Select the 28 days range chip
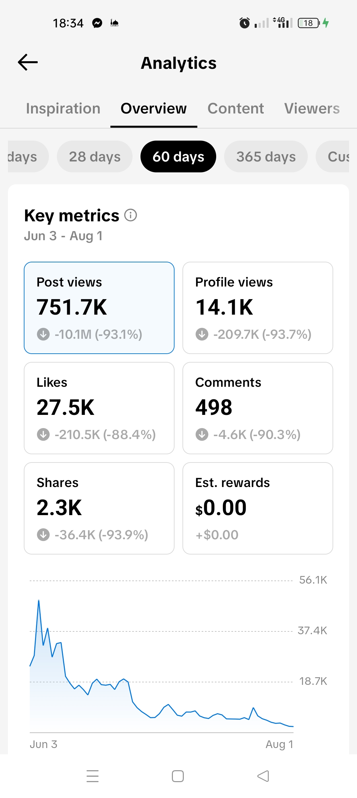Viewport: 357px width, 798px height. pos(95,156)
